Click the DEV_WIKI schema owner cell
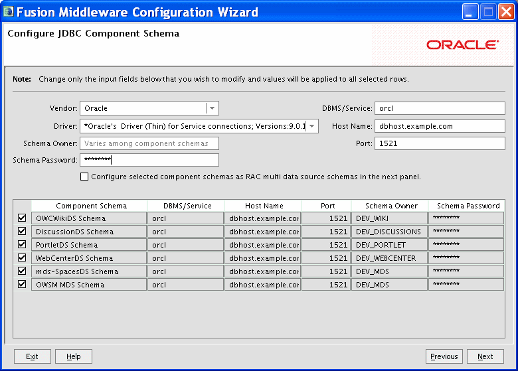Image resolution: width=518 pixels, height=371 pixels. [x=389, y=218]
